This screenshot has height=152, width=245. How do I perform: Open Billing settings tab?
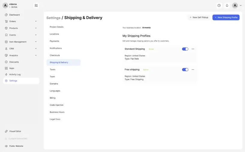pyautogui.click(x=52, y=98)
